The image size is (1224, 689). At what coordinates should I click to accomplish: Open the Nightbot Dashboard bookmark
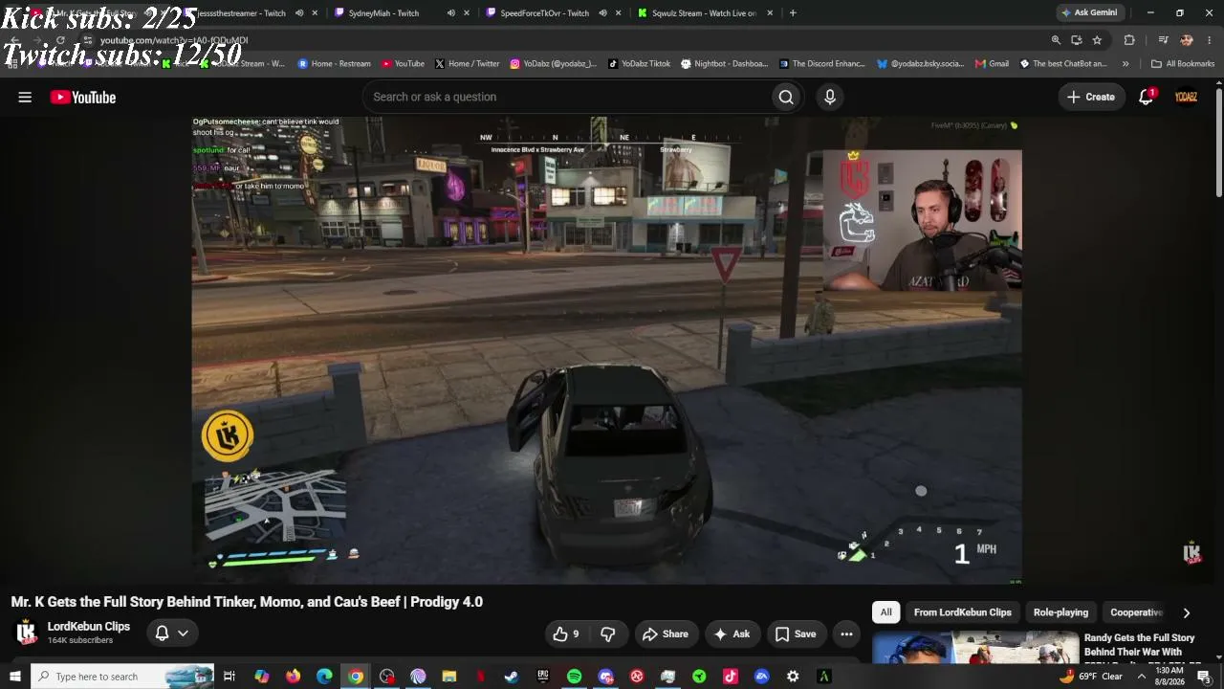point(724,64)
